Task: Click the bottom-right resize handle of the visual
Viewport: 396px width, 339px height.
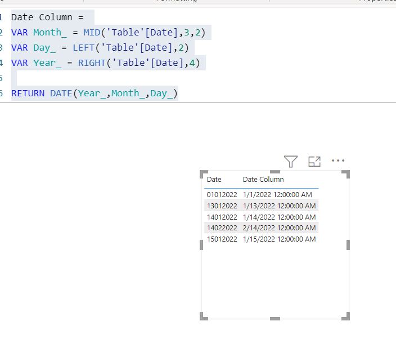Action: pyautogui.click(x=346, y=316)
